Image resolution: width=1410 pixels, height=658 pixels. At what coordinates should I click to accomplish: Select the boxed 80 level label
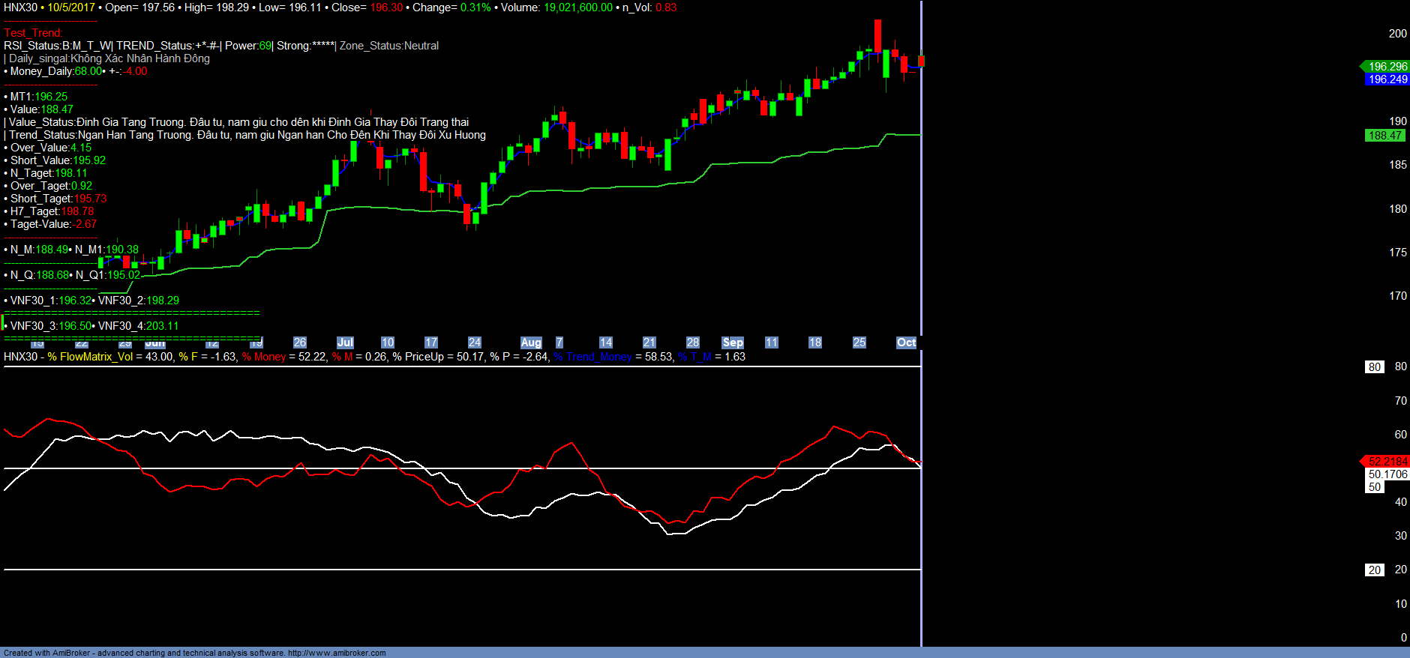pyautogui.click(x=1374, y=367)
